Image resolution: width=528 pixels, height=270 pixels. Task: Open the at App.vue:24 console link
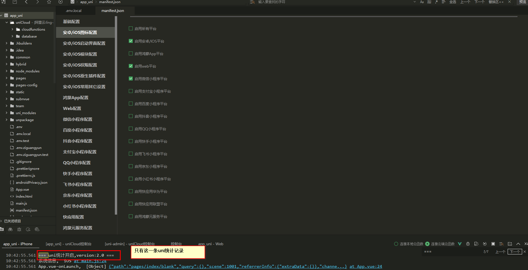click(x=366, y=266)
